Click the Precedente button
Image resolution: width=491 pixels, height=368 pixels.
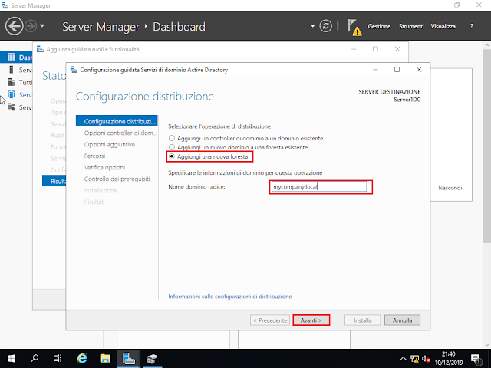point(270,320)
